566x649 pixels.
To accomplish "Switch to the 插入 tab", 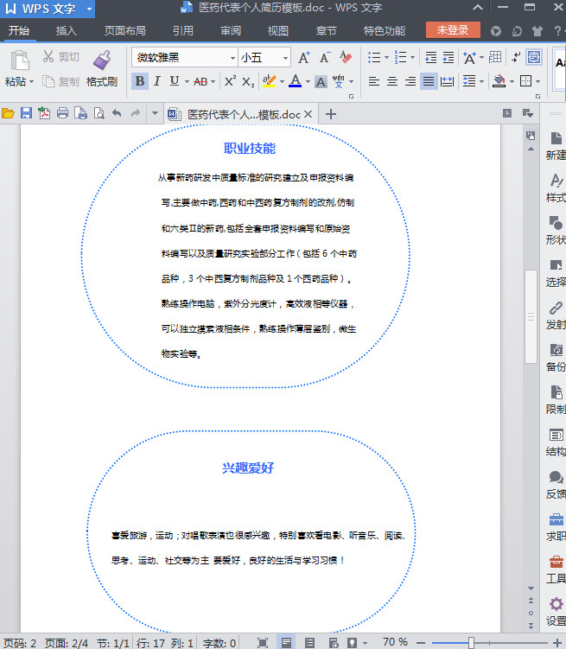I will tap(67, 30).
